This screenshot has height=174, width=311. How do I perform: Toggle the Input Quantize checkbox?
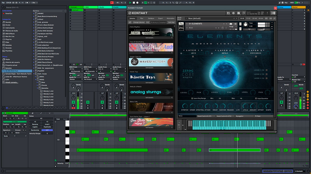click(256, 98)
